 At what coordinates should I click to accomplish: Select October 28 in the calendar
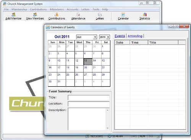click(97, 76)
